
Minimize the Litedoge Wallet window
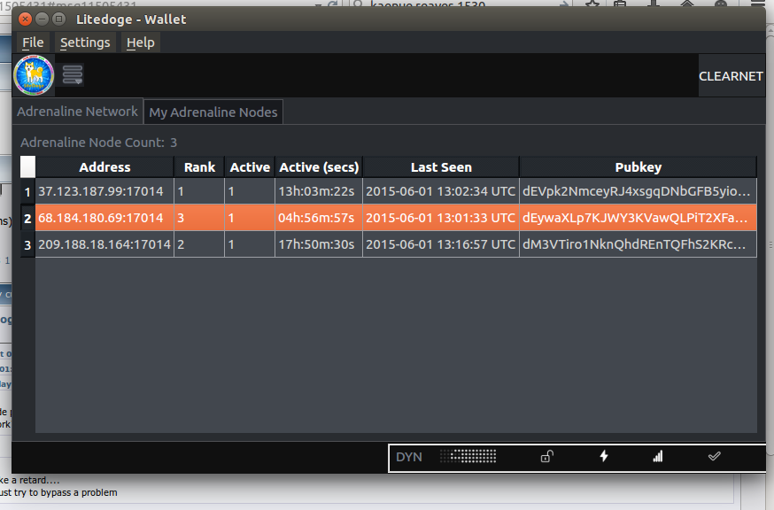42,19
